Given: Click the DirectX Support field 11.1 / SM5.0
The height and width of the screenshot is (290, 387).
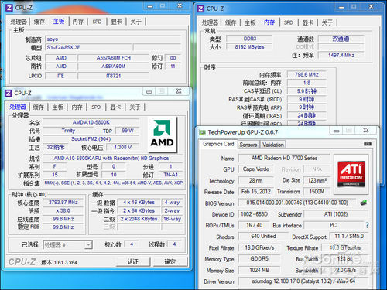Looking at the screenshot, I should click(349, 236).
